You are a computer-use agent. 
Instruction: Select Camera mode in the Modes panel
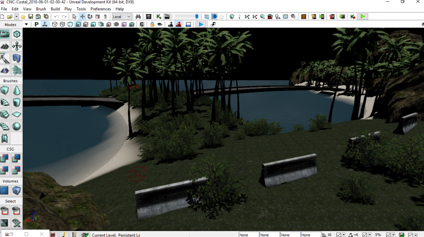pos(5,34)
